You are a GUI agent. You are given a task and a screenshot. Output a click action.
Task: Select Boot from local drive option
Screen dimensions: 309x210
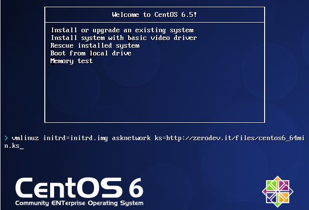click(91, 53)
